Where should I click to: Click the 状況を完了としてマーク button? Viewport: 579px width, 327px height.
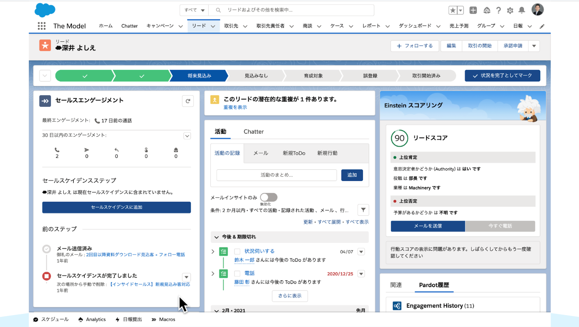coord(502,75)
